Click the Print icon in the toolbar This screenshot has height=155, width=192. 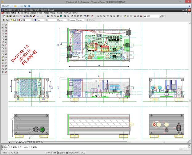pos(14,16)
